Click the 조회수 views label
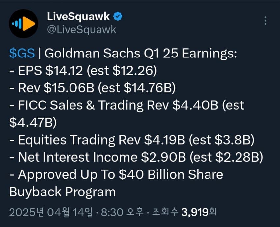Image resolution: width=280 pixels, height=227 pixels. point(165,212)
